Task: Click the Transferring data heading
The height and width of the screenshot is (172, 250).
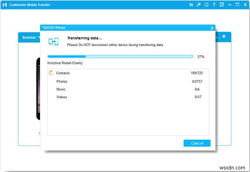Action: [x=85, y=38]
